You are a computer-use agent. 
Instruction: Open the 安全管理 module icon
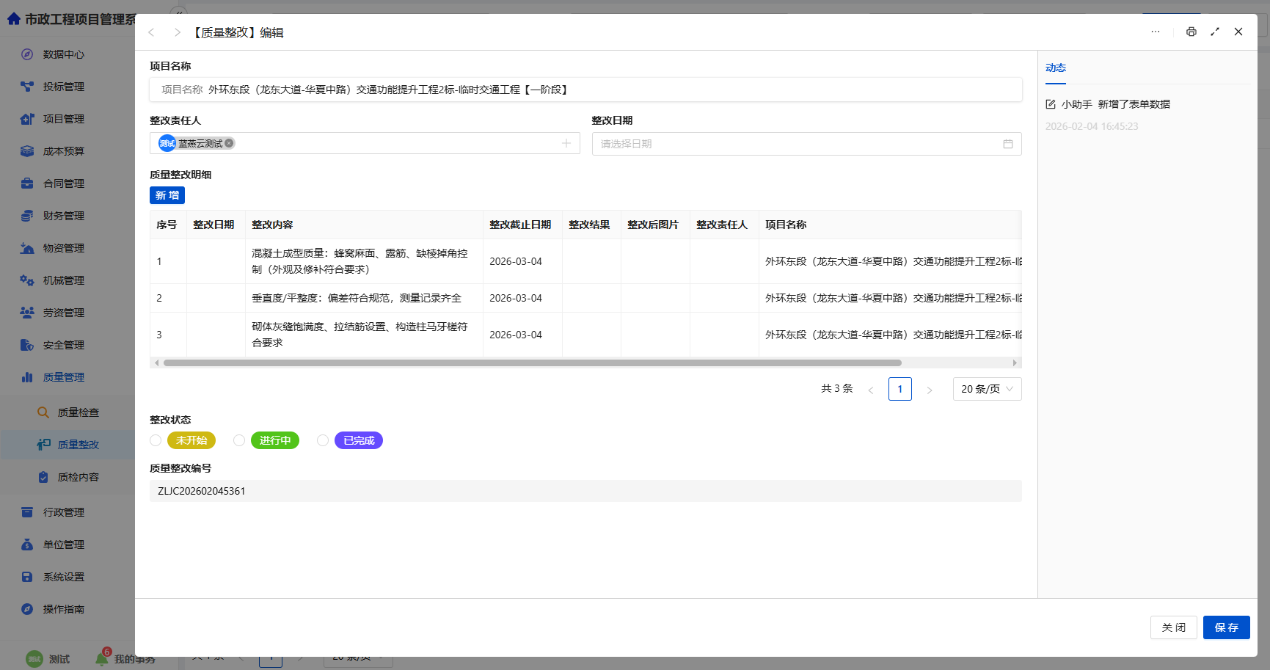click(27, 344)
